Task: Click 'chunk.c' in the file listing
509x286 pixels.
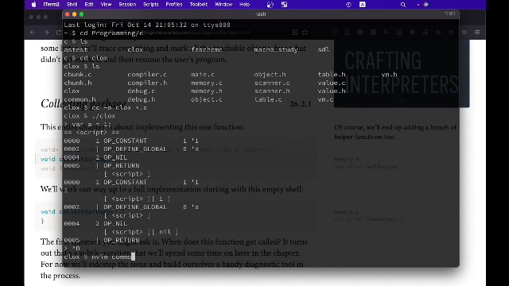Action: pos(78,75)
